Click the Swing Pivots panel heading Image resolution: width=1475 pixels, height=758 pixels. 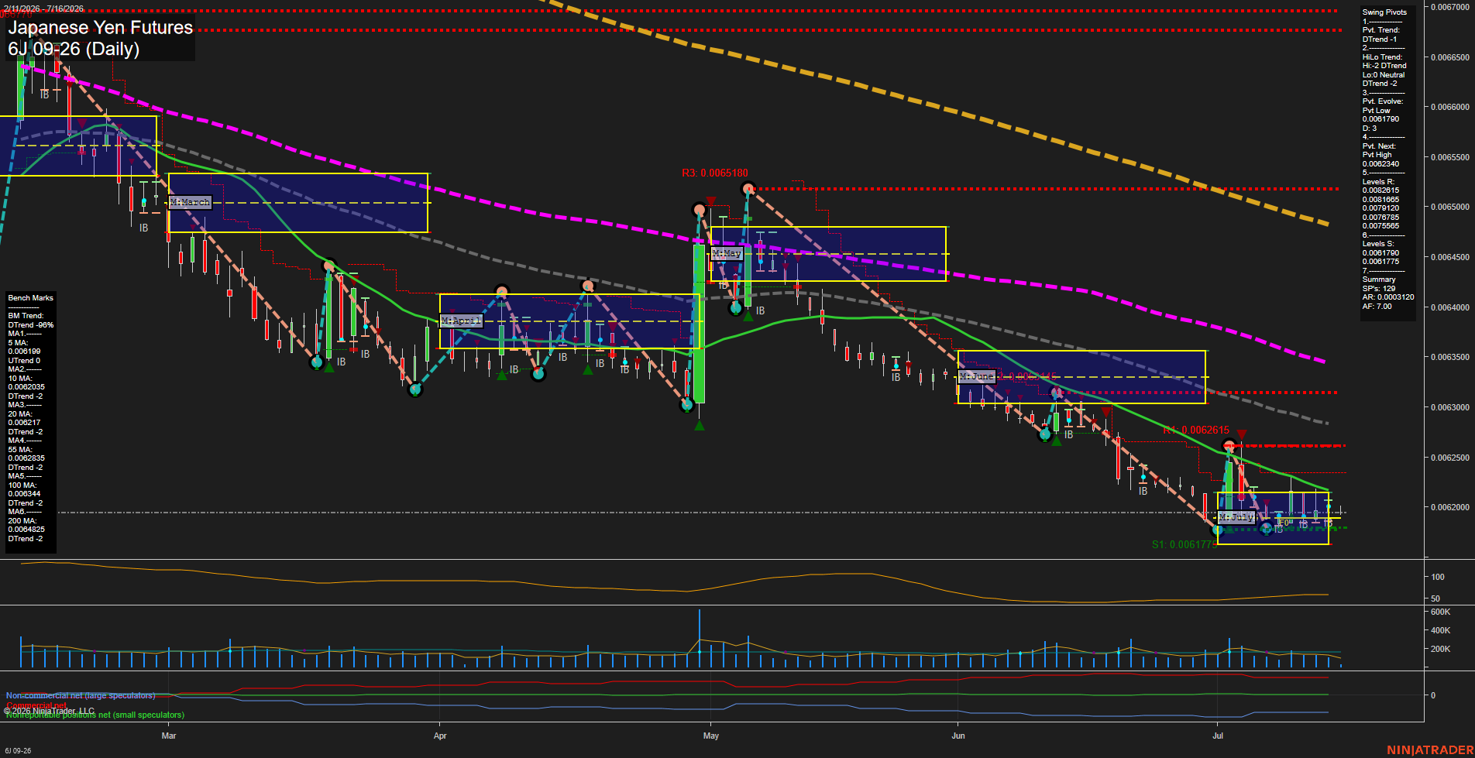[1384, 12]
